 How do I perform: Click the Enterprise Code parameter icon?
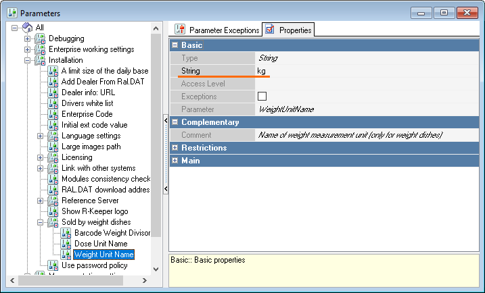pos(53,114)
